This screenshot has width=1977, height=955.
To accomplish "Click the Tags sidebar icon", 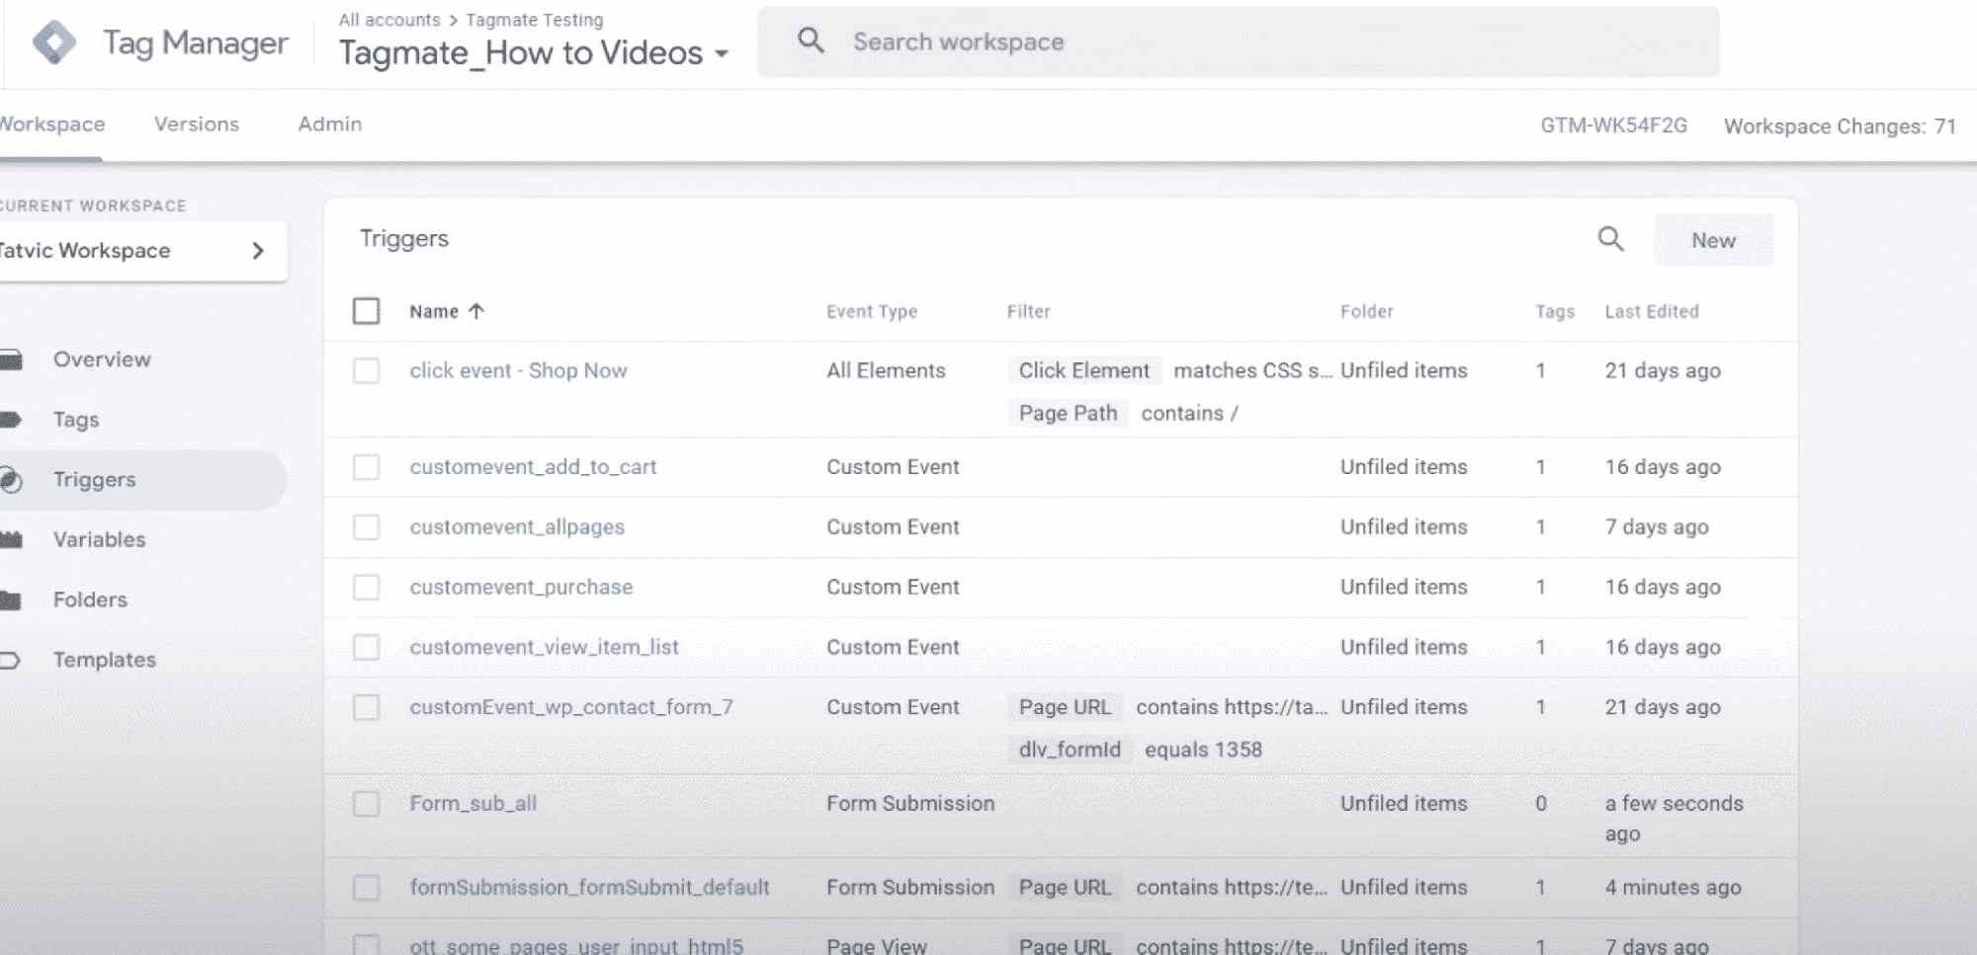I will 11,420.
